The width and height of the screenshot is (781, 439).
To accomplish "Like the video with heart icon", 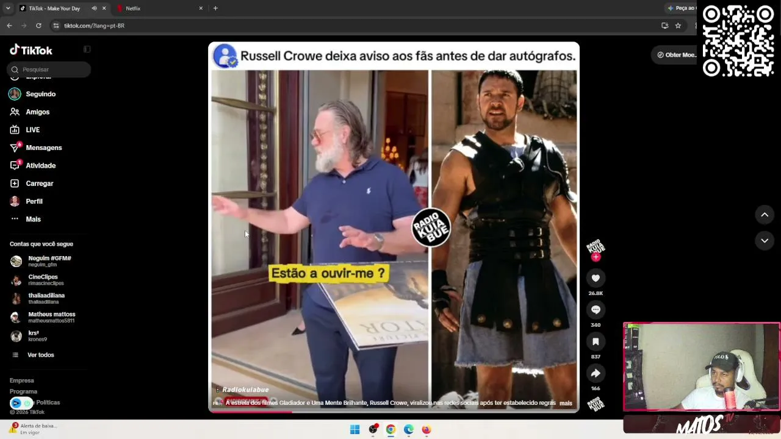I will click(596, 278).
